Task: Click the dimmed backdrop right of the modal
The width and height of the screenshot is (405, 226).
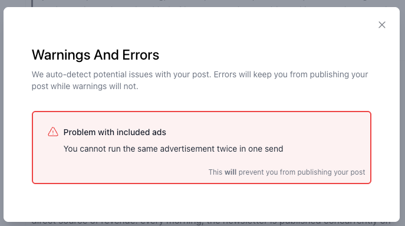Action: (403, 114)
